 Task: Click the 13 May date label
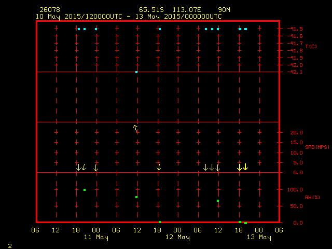coord(258,238)
